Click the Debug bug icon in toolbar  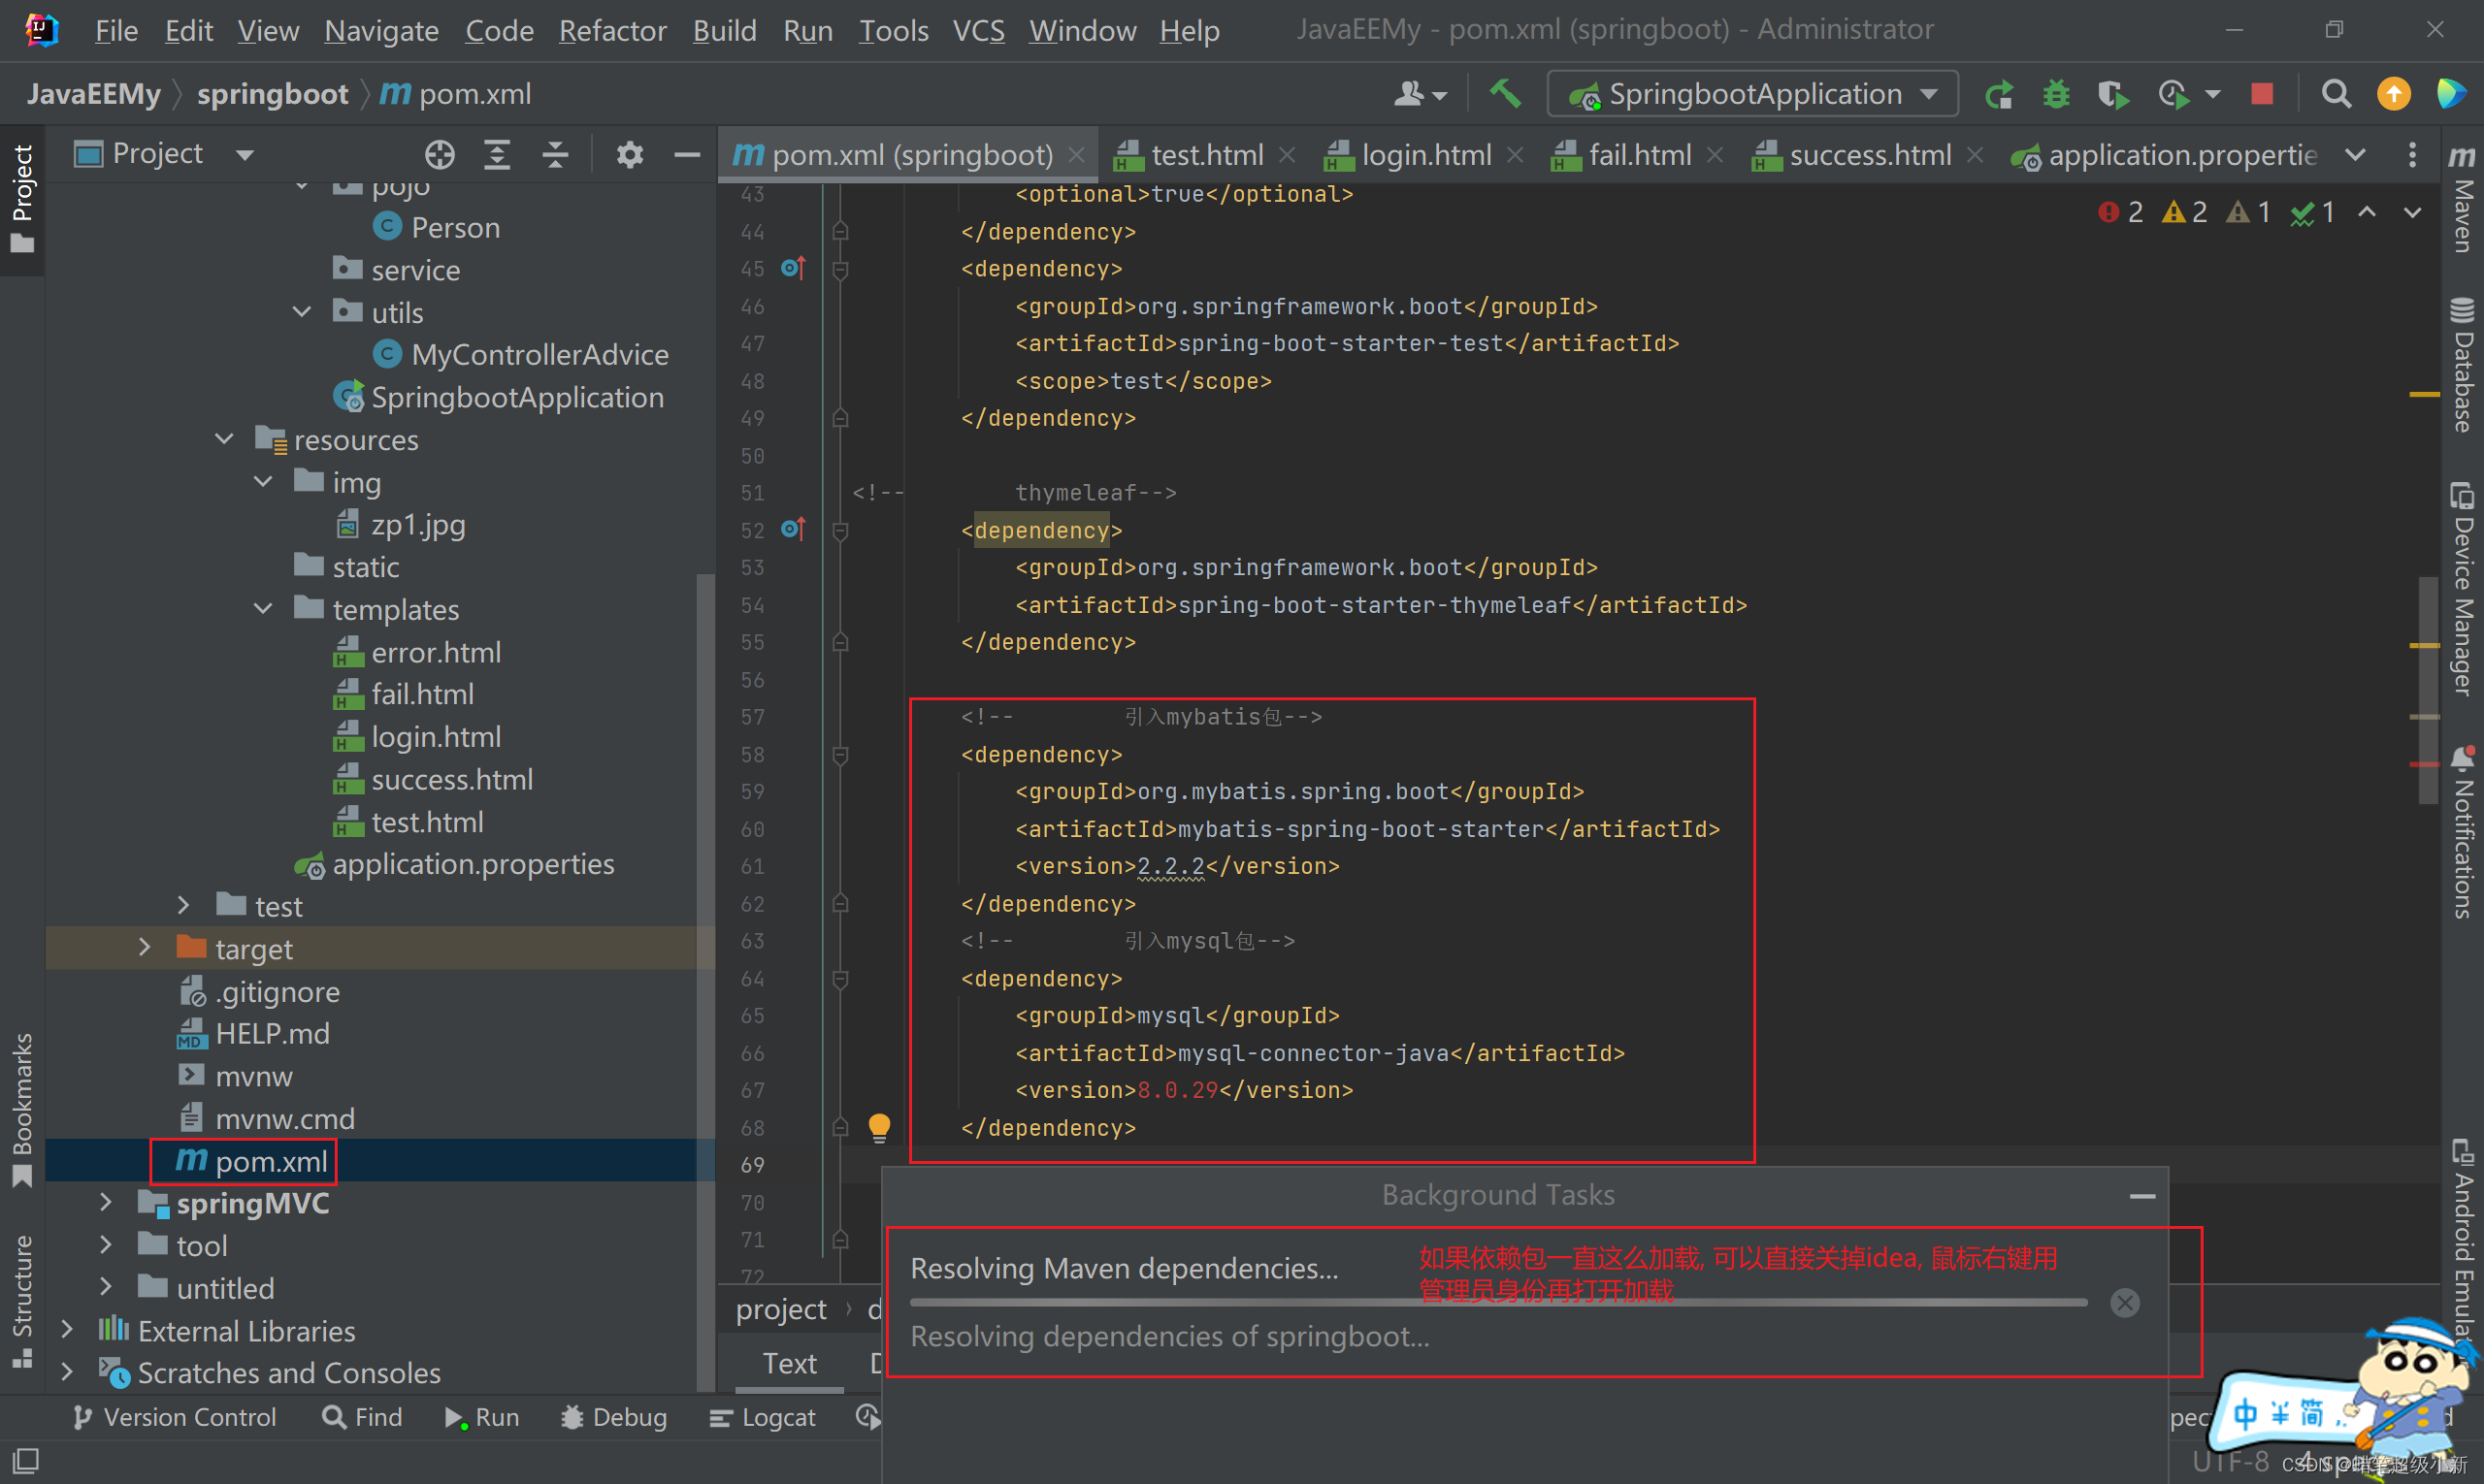click(2056, 94)
